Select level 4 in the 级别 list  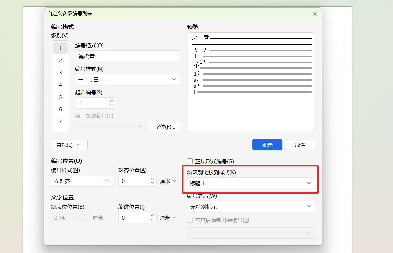pyautogui.click(x=60, y=85)
